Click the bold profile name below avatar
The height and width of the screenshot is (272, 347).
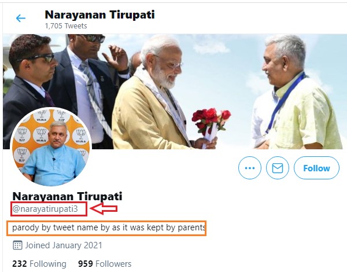67,196
